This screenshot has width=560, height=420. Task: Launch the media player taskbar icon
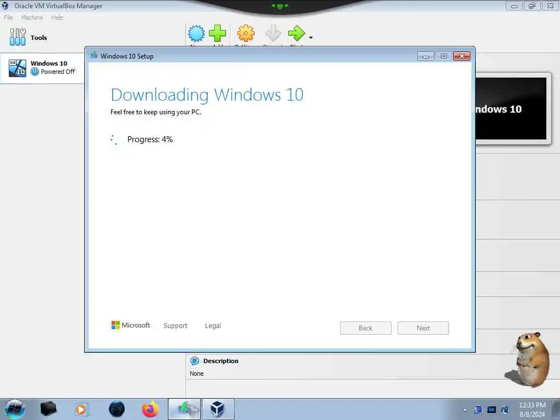click(x=81, y=409)
